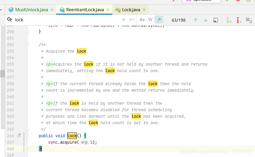Click highlighted 'lock' on line 253
This screenshot has height=157, width=255.
tap(81, 51)
